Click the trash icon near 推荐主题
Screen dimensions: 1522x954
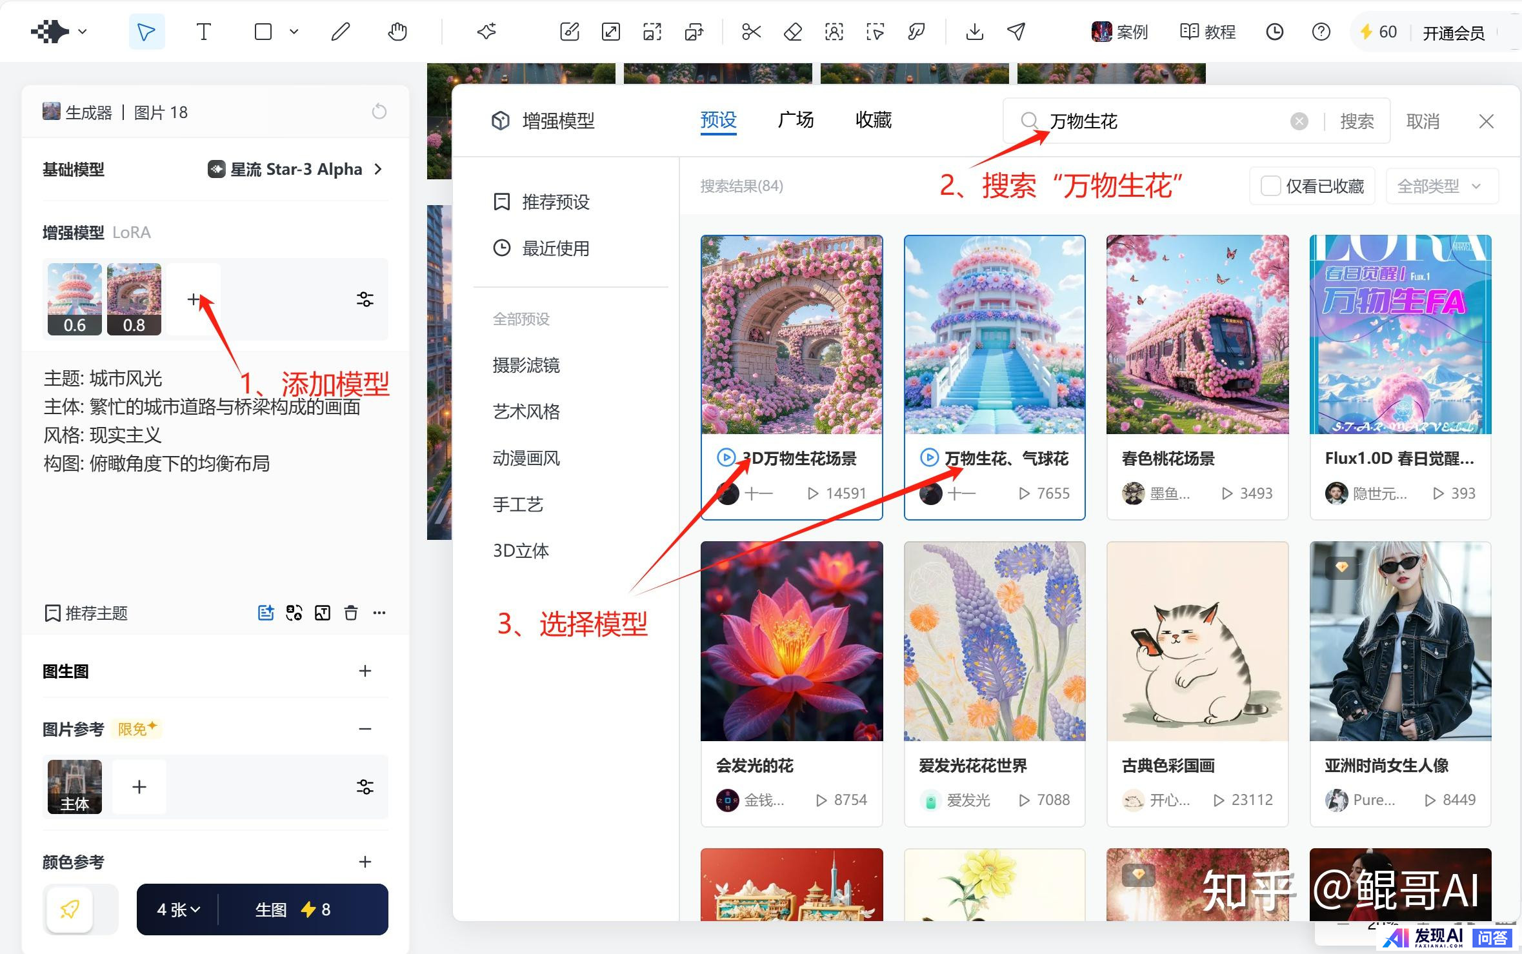350,613
